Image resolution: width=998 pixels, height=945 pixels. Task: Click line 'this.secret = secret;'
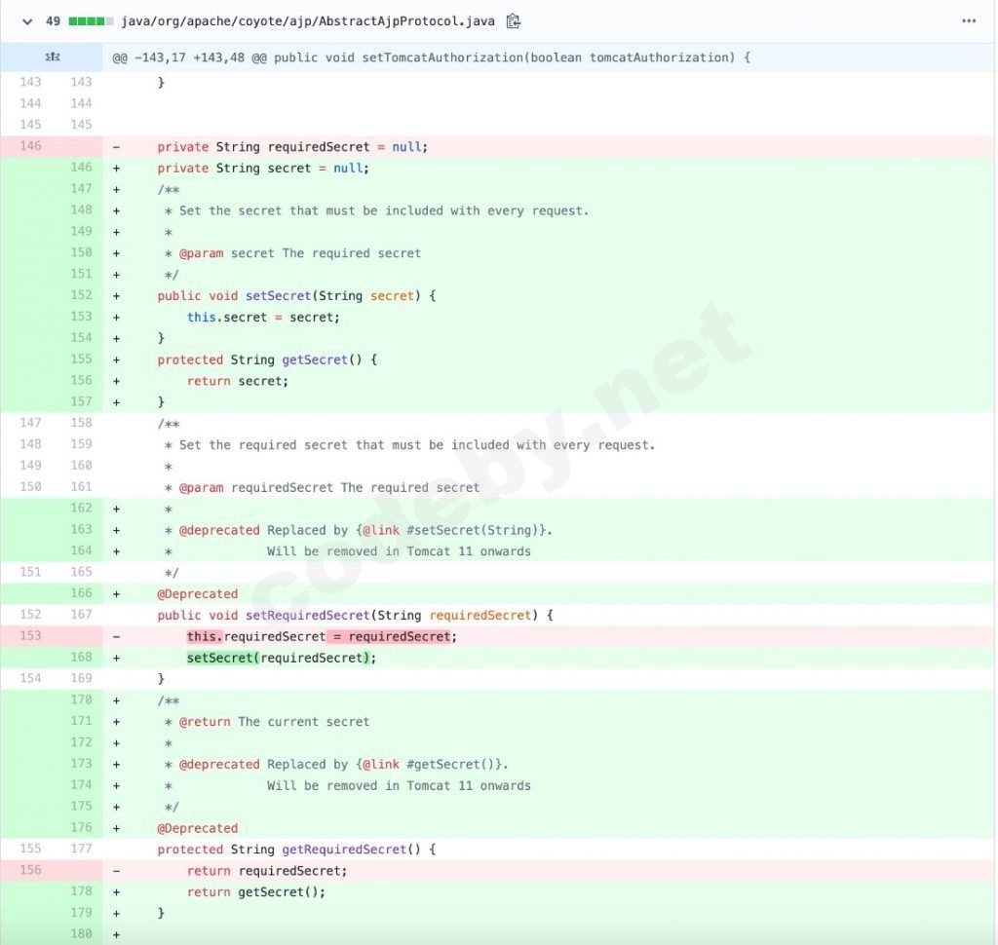pos(263,317)
